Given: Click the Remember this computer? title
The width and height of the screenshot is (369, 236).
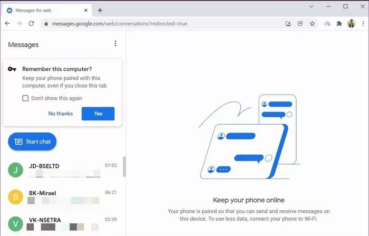Looking at the screenshot, I should pyautogui.click(x=57, y=69).
